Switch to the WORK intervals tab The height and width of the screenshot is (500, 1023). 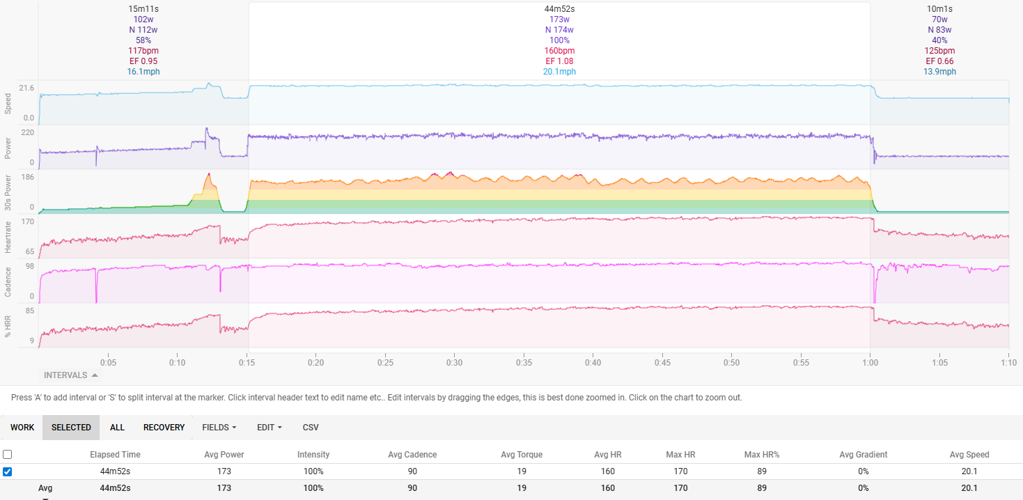coord(22,427)
